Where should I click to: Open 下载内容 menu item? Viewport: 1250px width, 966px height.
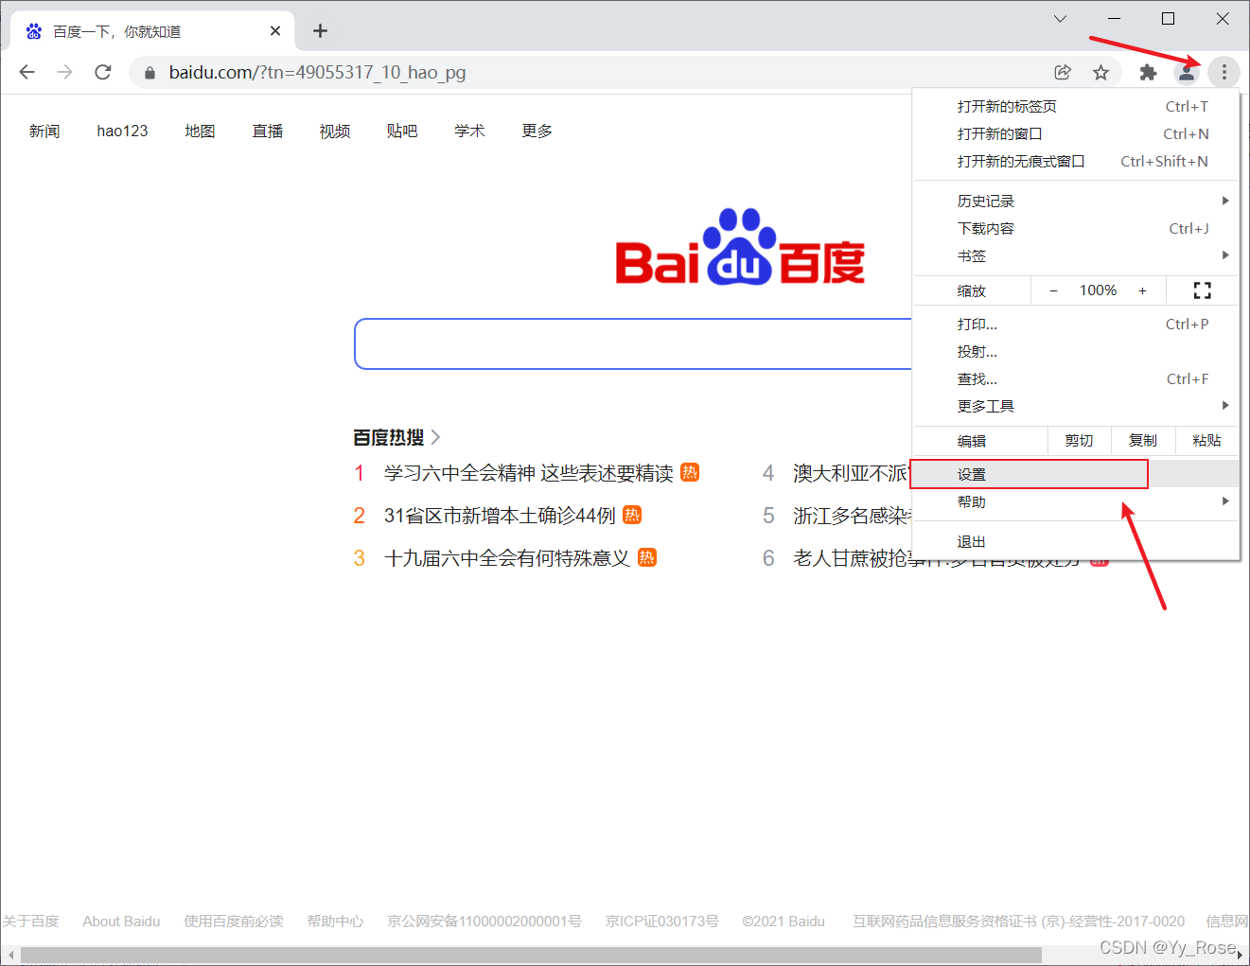point(1076,229)
